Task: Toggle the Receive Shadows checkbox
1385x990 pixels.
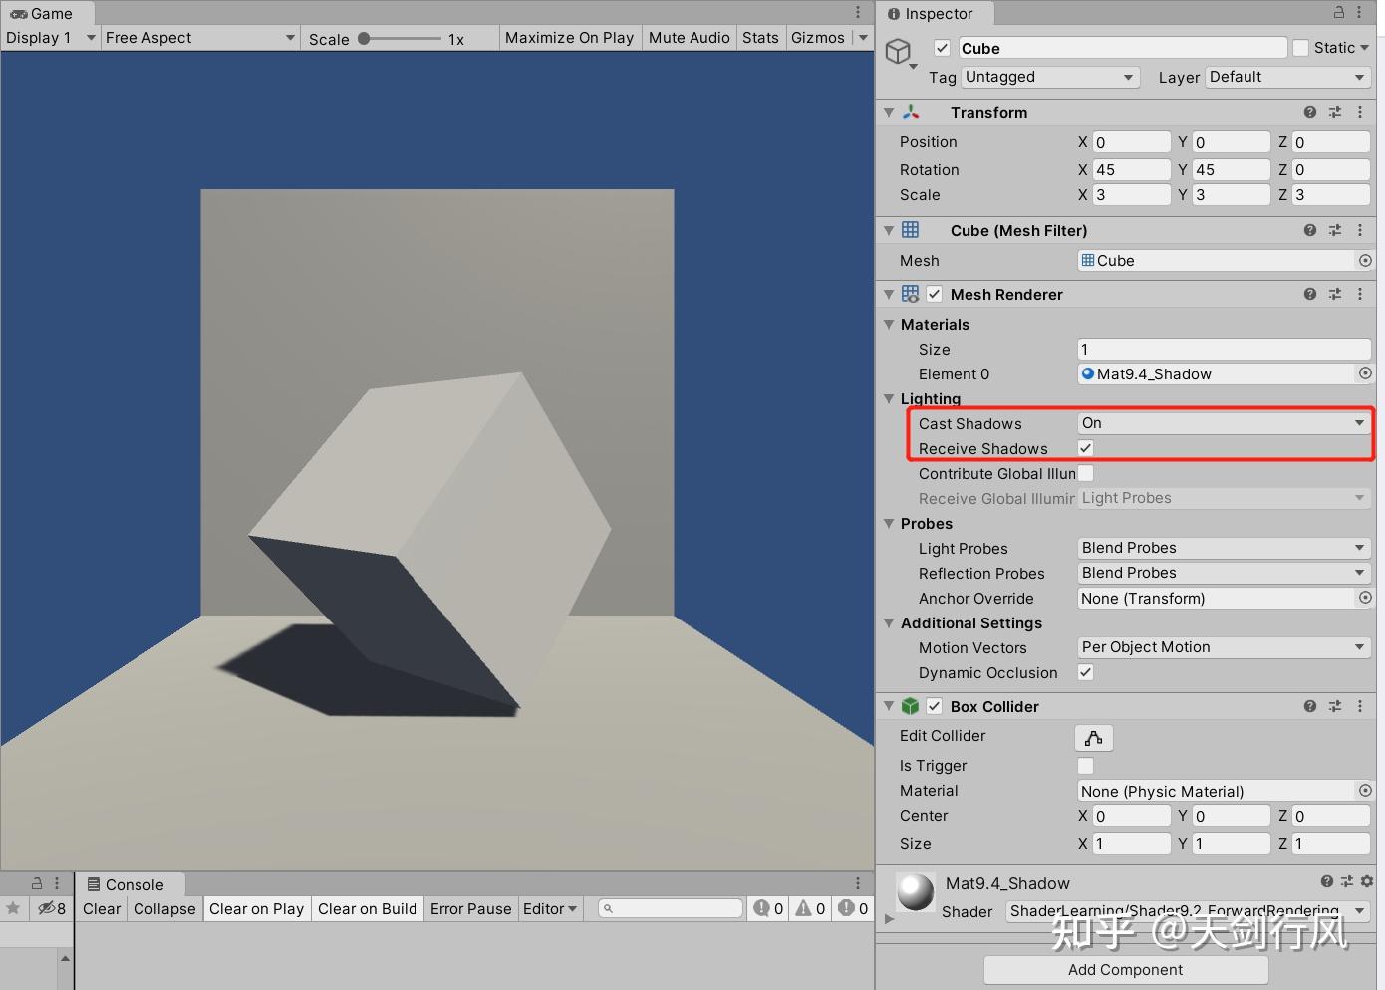Action: coord(1085,448)
